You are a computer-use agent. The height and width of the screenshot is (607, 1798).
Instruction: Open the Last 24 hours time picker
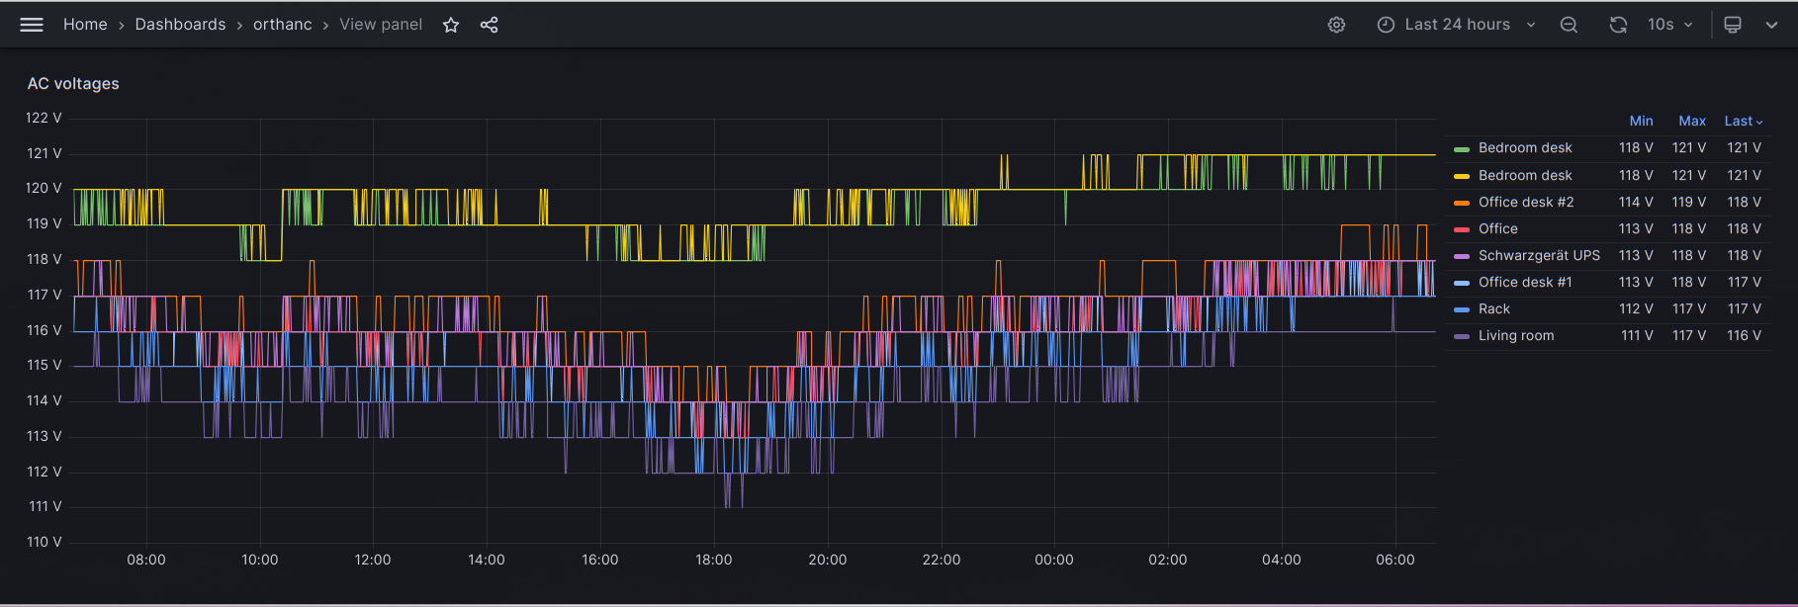click(x=1457, y=25)
